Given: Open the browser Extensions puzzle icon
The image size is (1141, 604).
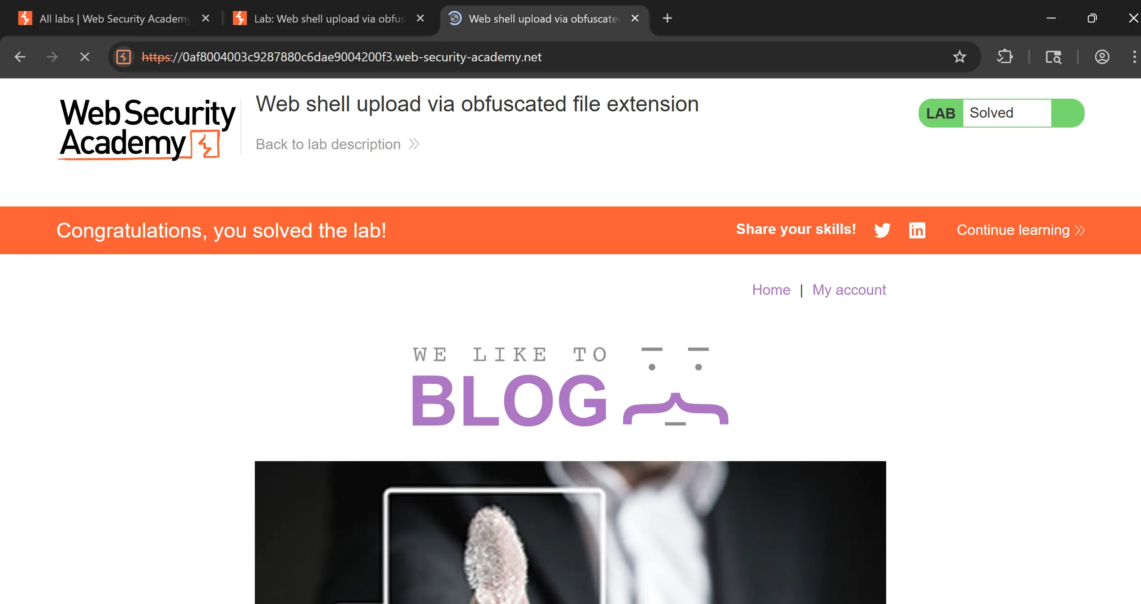Looking at the screenshot, I should [x=1005, y=57].
